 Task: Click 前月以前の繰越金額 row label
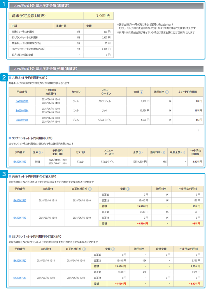pyautogui.click(x=22, y=55)
